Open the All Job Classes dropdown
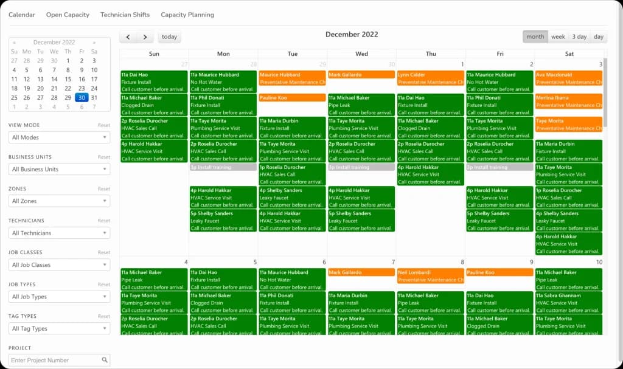The width and height of the screenshot is (623, 369). click(59, 264)
